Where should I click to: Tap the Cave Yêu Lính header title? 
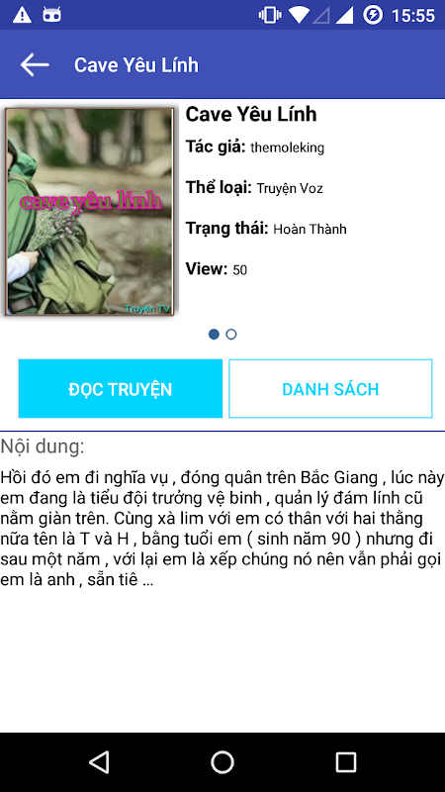click(136, 65)
